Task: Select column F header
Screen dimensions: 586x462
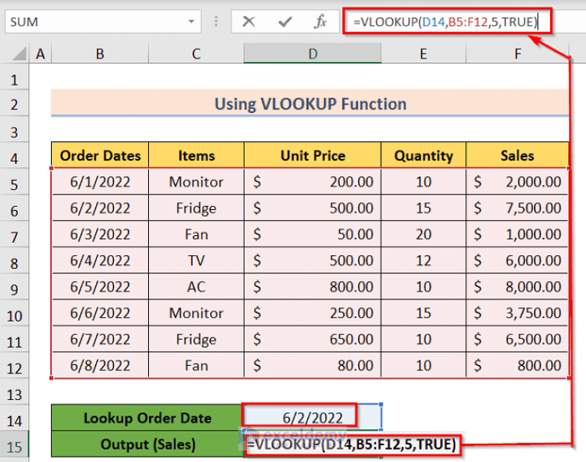Action: tap(517, 54)
